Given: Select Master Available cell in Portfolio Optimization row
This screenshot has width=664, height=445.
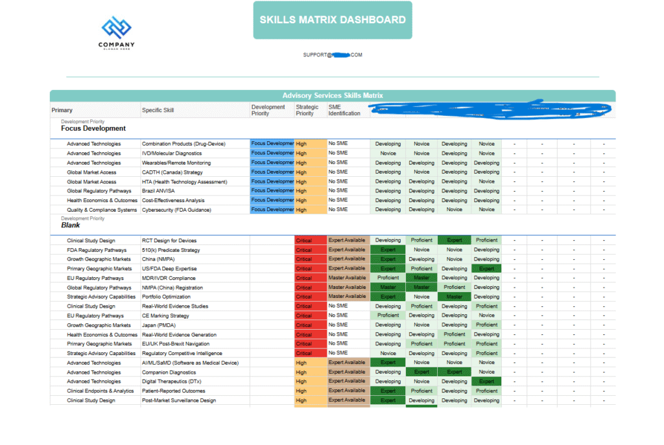Looking at the screenshot, I should click(x=347, y=297).
